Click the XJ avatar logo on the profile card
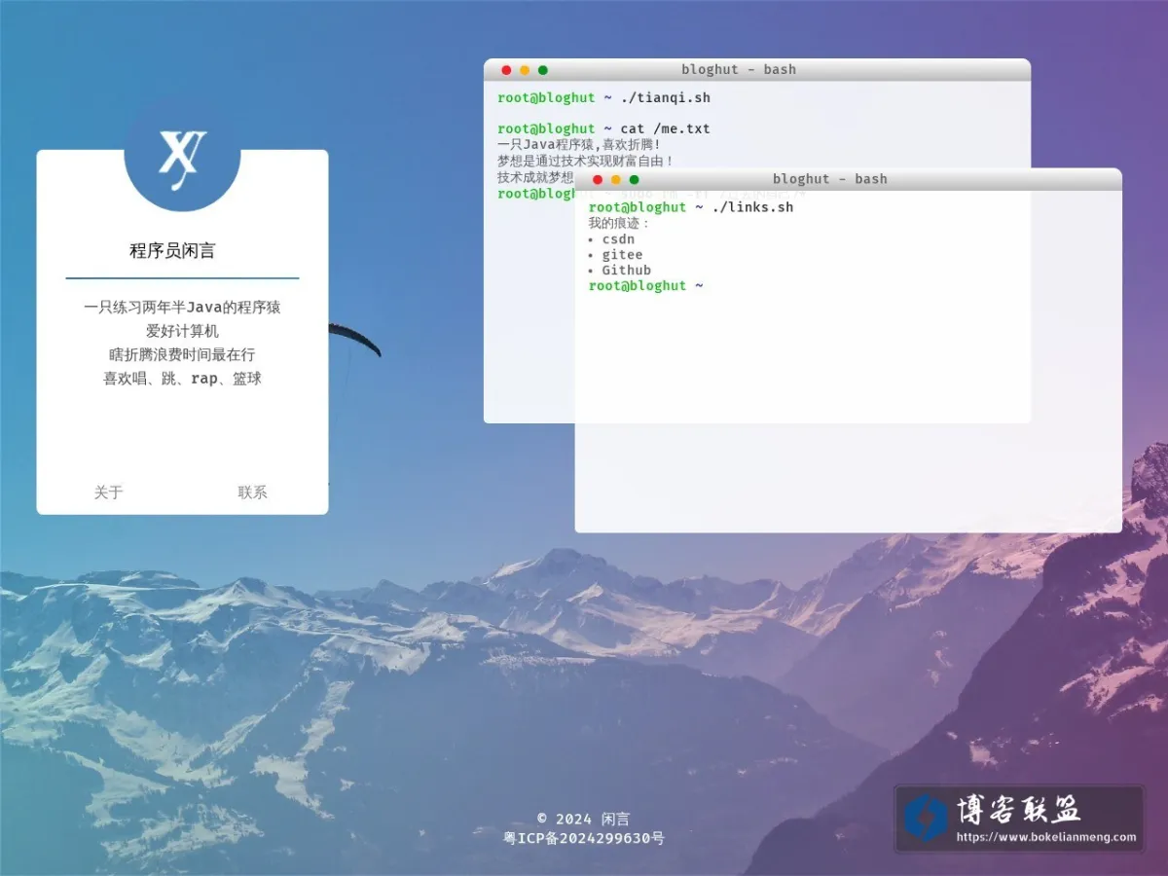The height and width of the screenshot is (876, 1168). pos(182,154)
